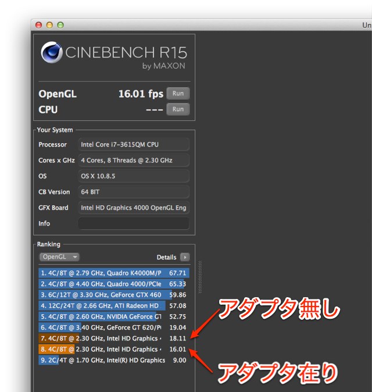This screenshot has height=392, width=372.
Task: Click the Details label in Ranking
Action: coord(166,257)
